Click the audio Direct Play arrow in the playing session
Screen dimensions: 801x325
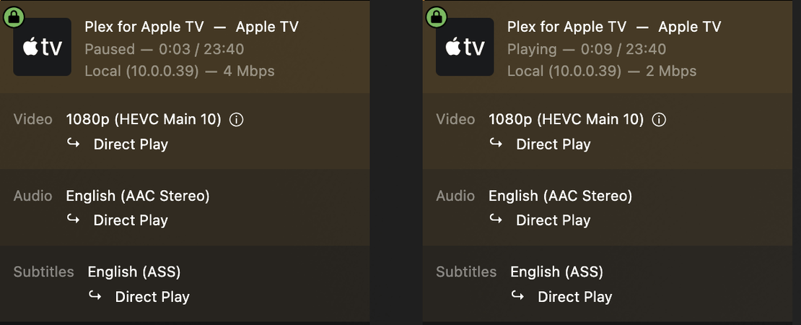(x=496, y=220)
